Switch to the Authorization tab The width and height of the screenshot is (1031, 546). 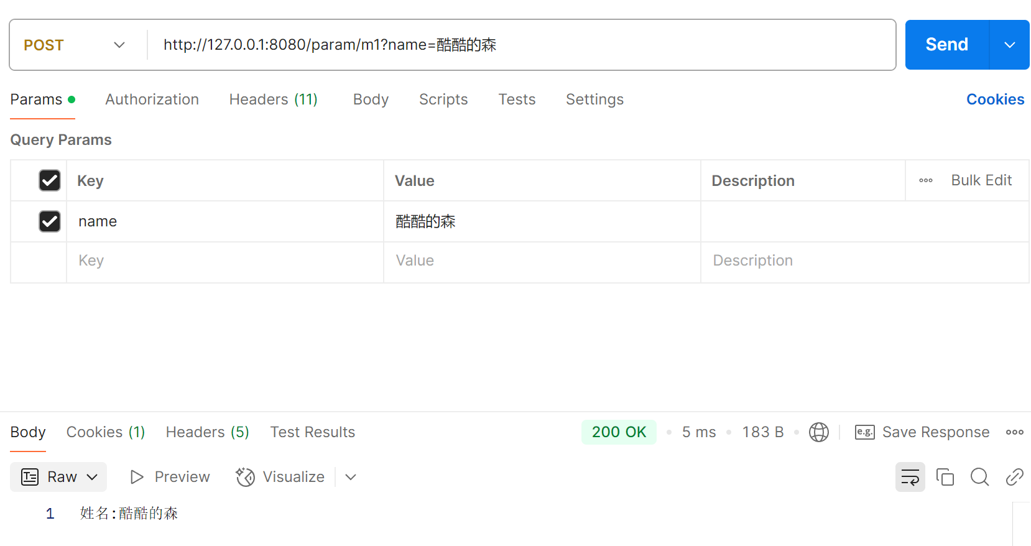(x=152, y=99)
